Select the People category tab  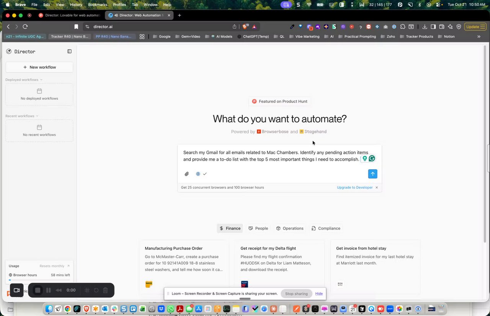click(258, 228)
